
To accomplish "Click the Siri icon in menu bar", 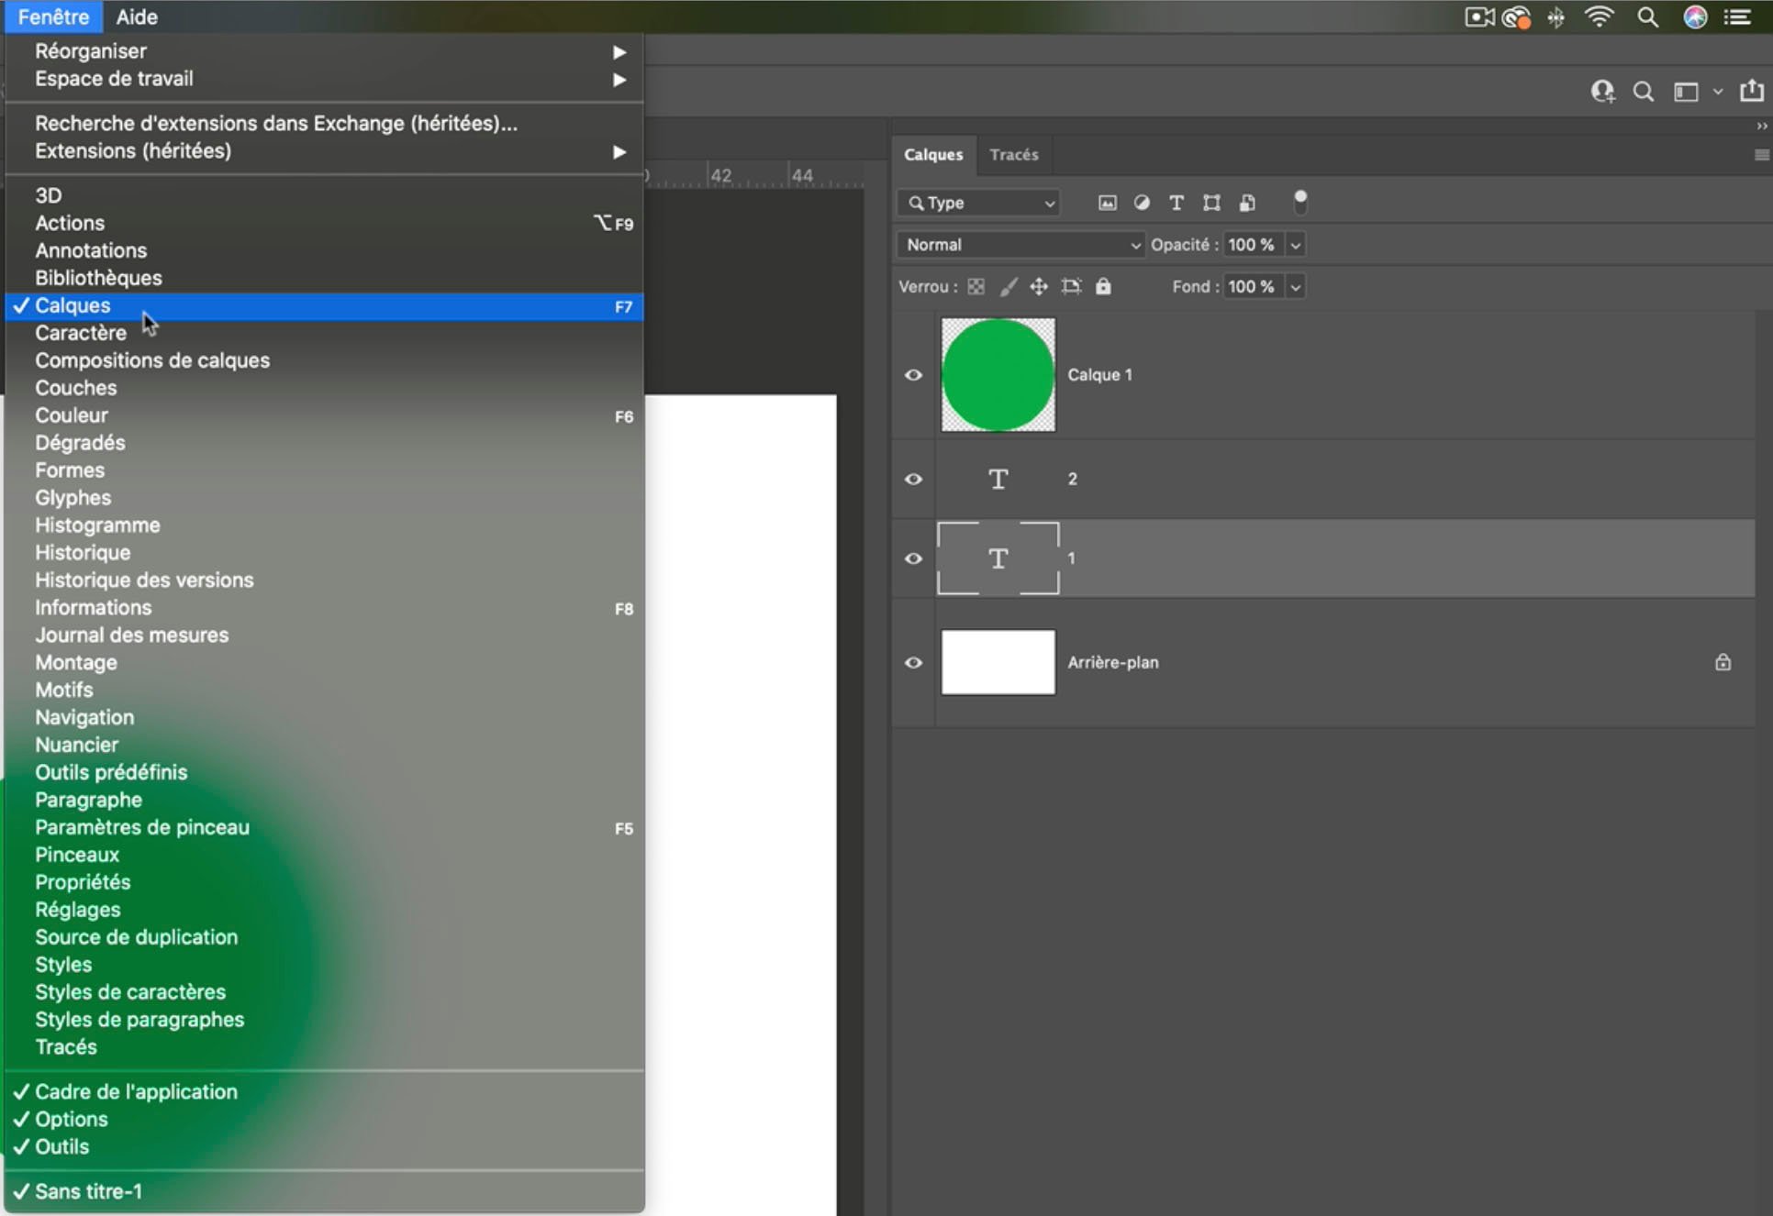I will point(1695,17).
